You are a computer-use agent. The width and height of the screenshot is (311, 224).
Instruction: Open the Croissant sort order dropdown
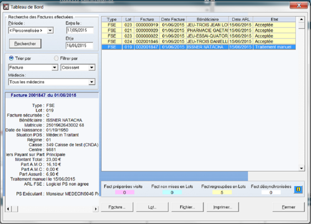coord(92,67)
